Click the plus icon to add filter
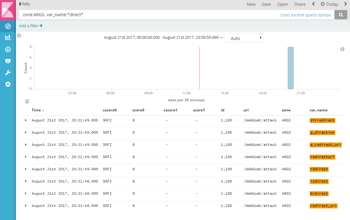This screenshot has height=220, width=350. pyautogui.click(x=41, y=26)
